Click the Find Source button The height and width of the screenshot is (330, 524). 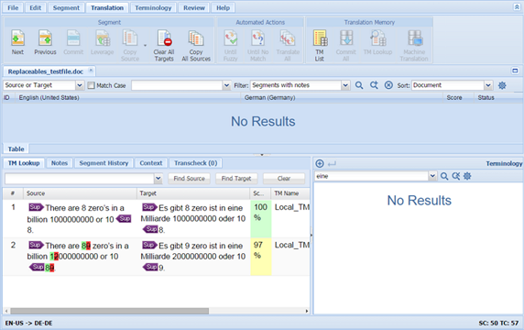(x=189, y=179)
